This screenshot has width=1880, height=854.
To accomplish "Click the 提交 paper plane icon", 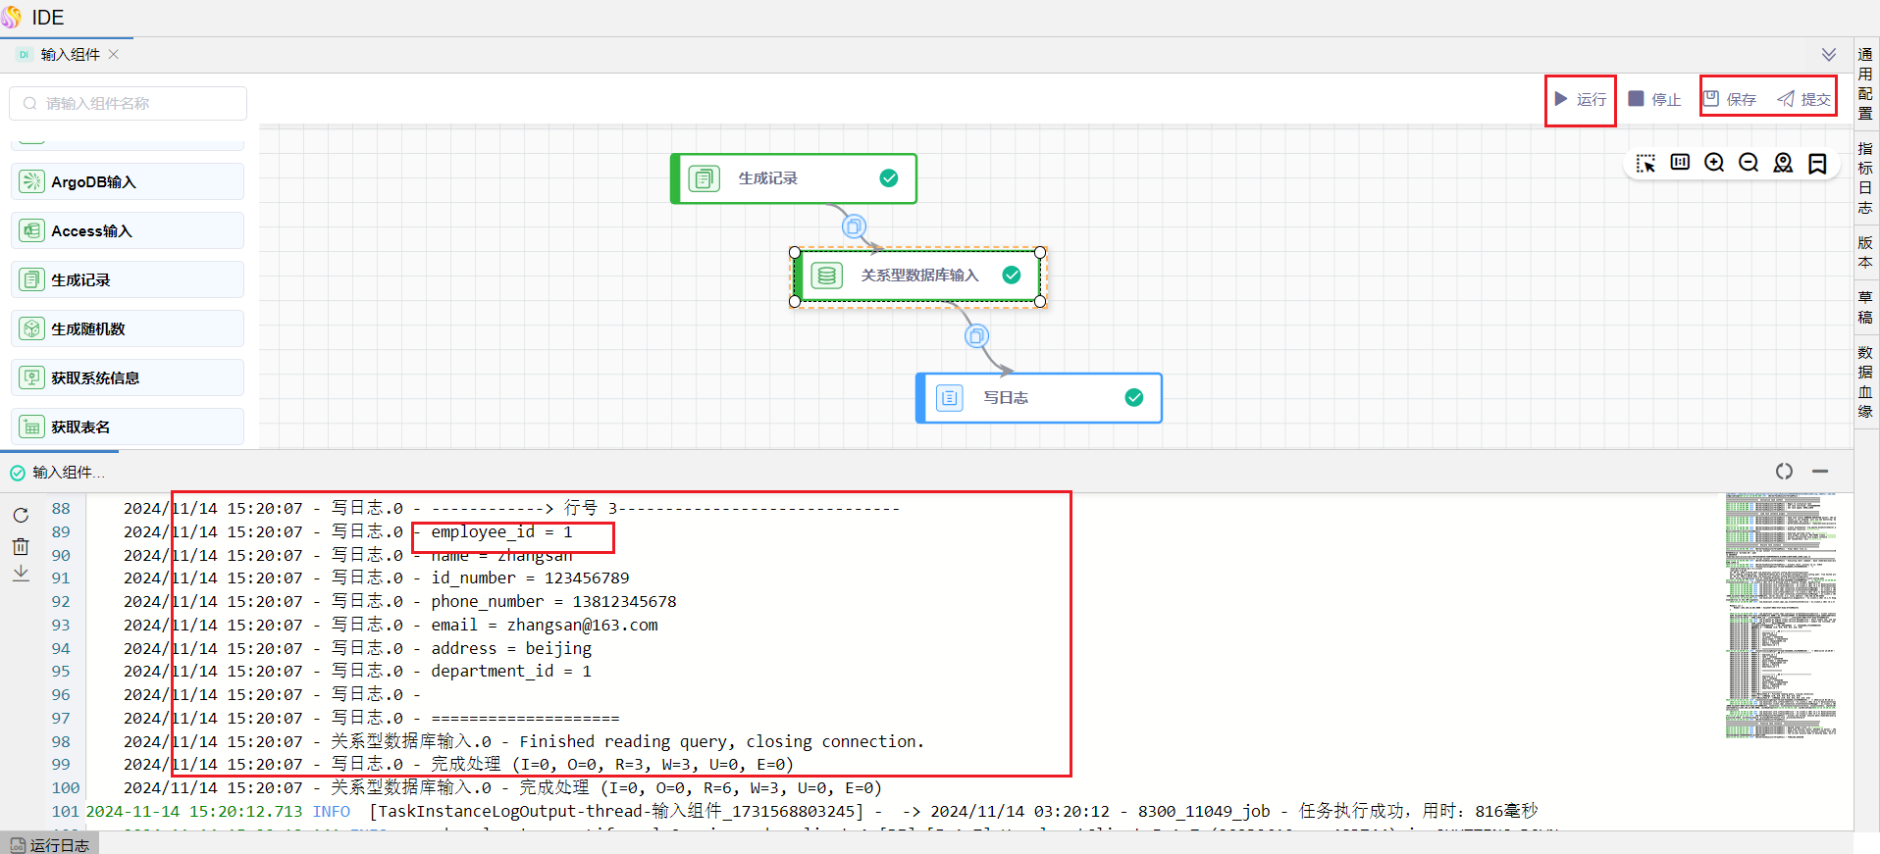I will [x=1786, y=99].
